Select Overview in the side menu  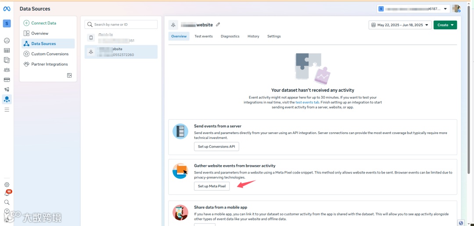[48, 33]
